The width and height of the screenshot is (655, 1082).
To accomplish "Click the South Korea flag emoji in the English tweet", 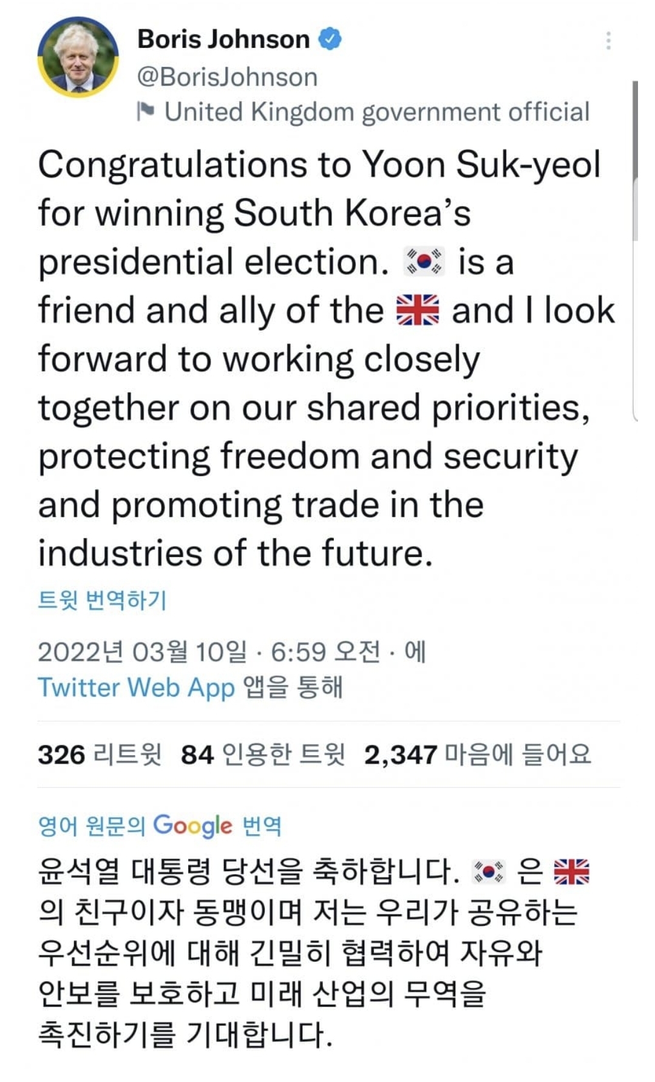I will click(424, 262).
